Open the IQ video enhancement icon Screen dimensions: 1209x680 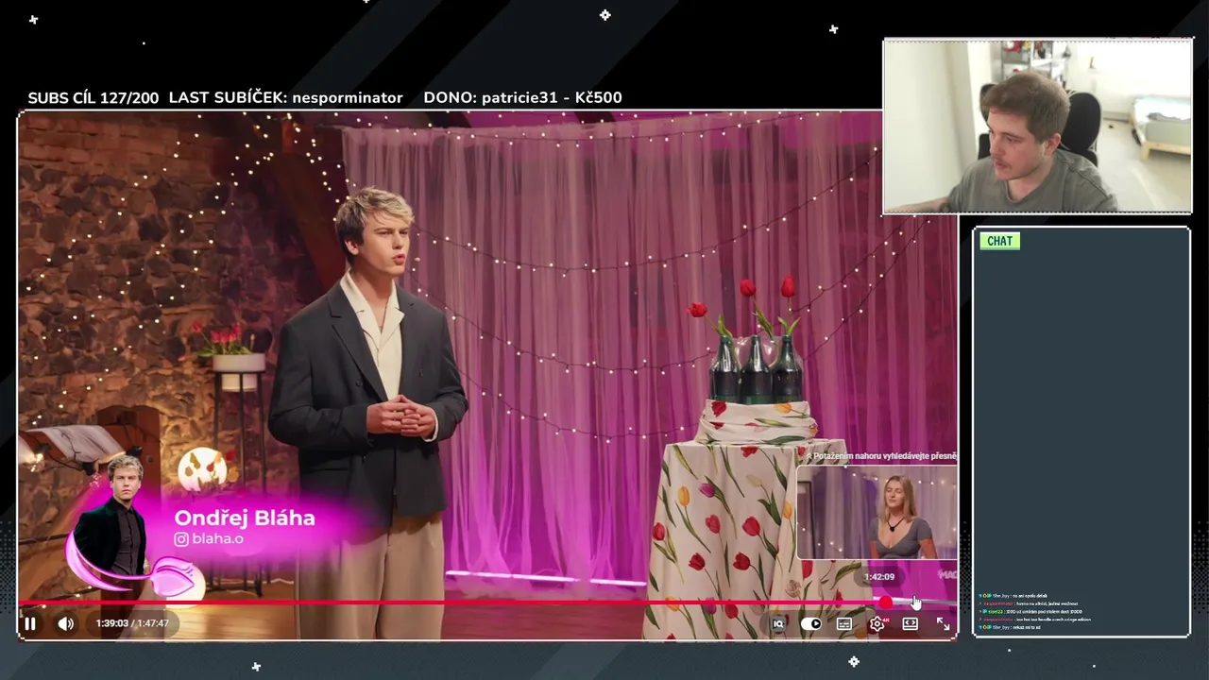point(778,623)
